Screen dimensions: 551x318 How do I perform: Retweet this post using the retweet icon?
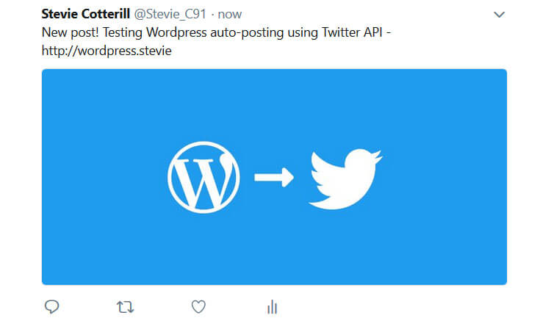[x=125, y=307]
